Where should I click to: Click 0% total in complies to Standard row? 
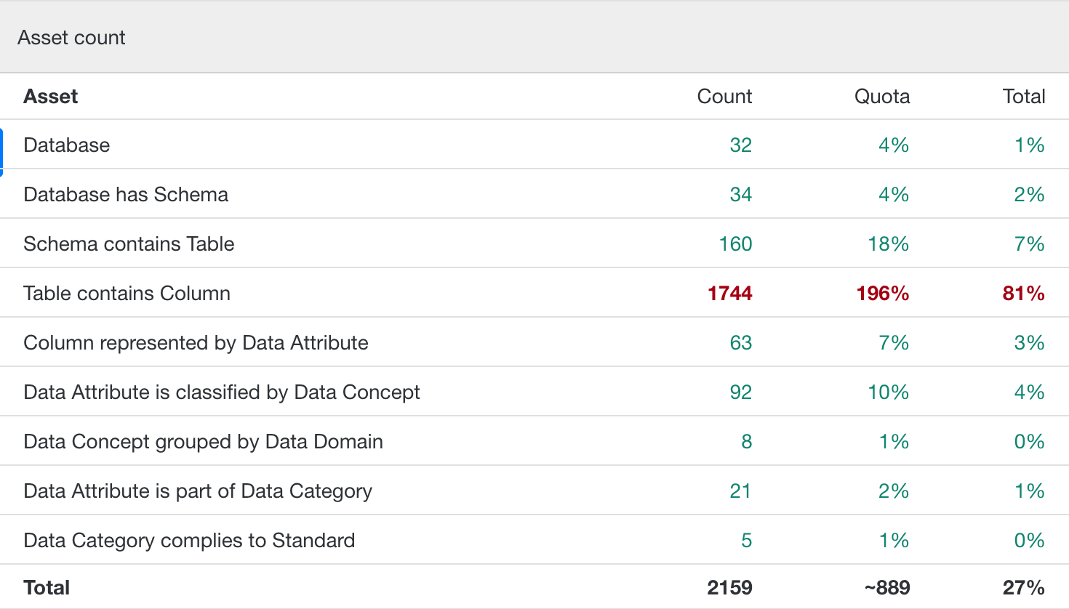[1030, 541]
